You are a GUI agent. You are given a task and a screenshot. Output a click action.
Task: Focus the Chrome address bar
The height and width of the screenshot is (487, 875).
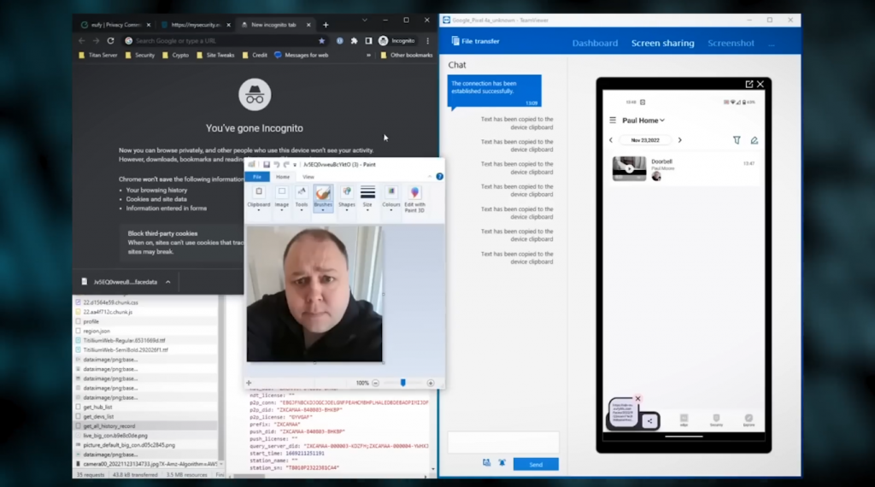pos(223,41)
